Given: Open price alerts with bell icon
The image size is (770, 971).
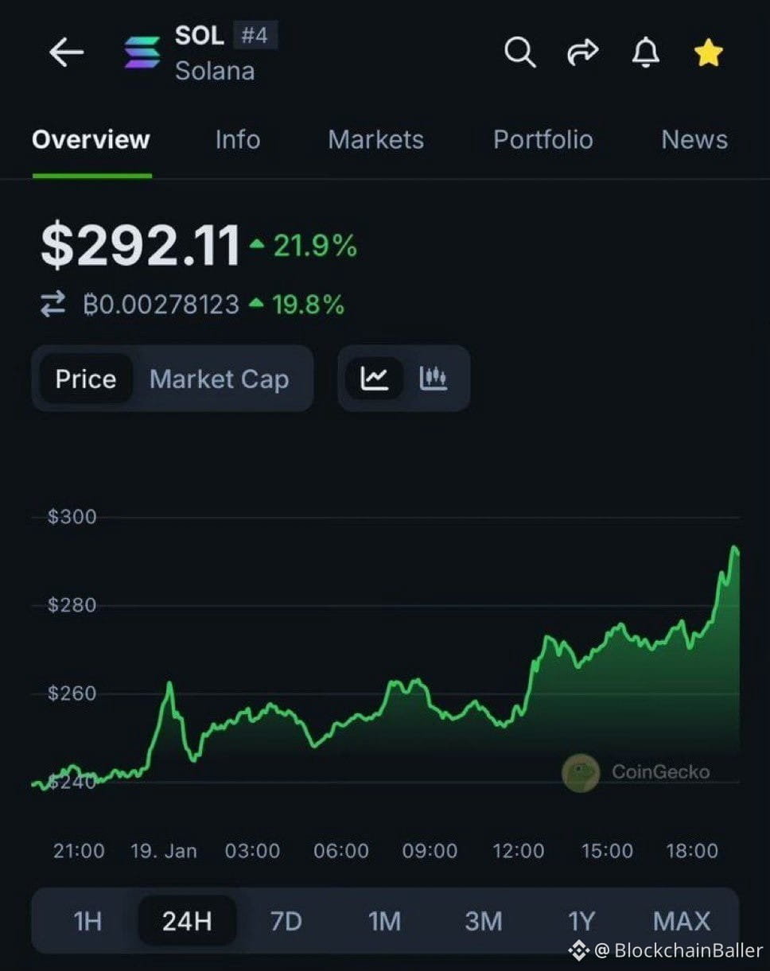Looking at the screenshot, I should 645,53.
